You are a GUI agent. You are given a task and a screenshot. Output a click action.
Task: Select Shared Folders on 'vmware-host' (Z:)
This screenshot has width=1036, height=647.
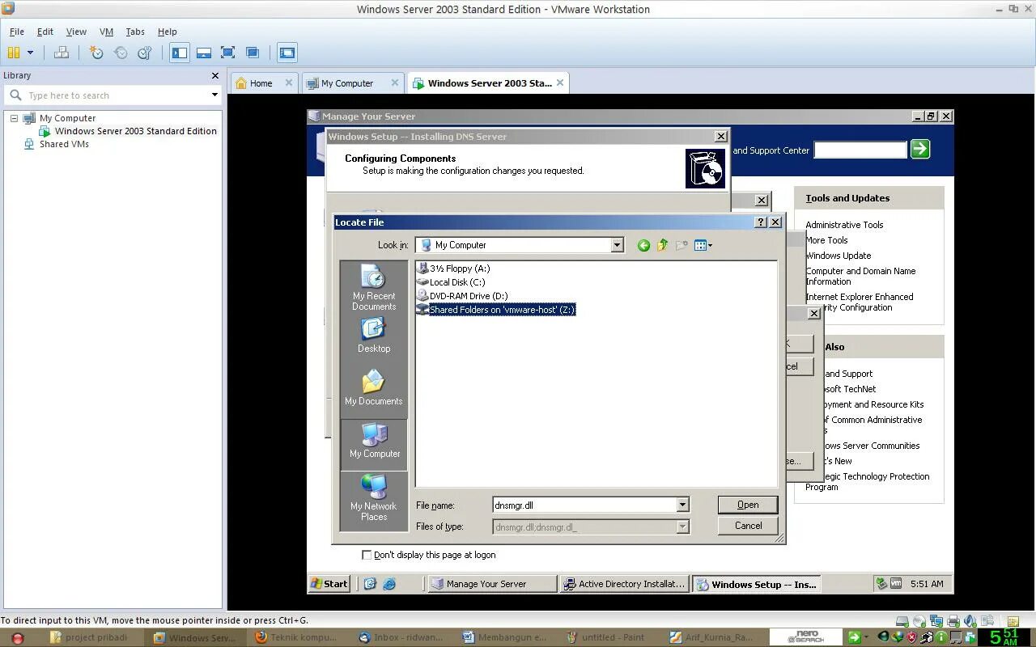tap(495, 310)
